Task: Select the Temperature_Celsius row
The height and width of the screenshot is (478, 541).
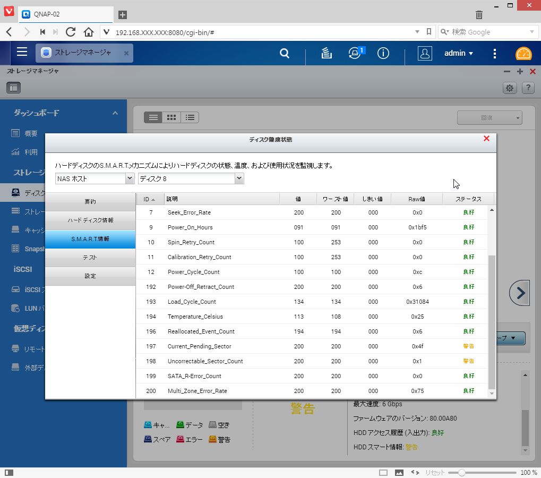Action: pos(312,317)
